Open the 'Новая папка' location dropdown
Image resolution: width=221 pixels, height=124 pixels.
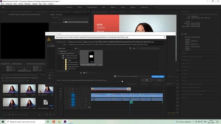click(x=65, y=48)
